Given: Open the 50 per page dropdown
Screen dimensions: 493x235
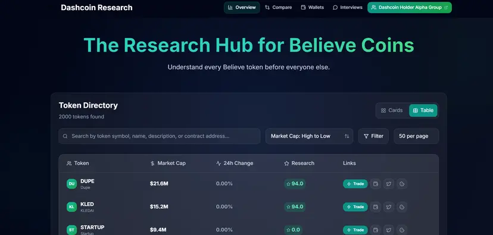Looking at the screenshot, I should (416, 136).
